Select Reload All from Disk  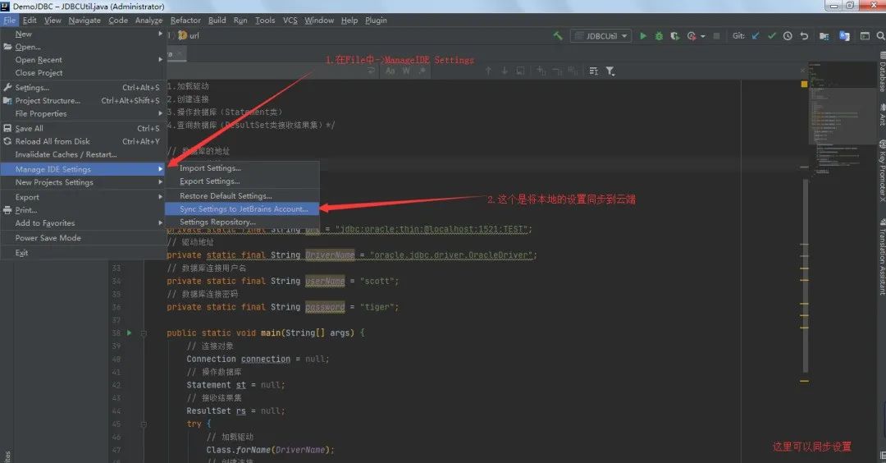[x=83, y=141]
